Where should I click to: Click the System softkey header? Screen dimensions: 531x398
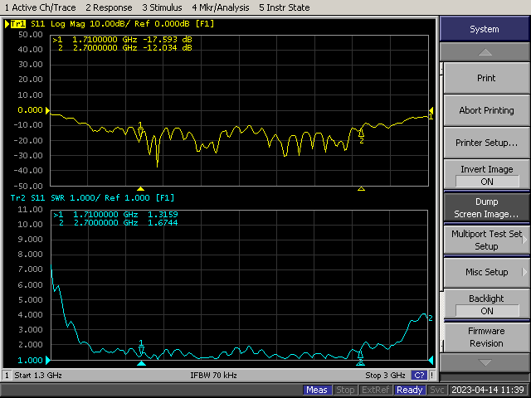point(485,29)
